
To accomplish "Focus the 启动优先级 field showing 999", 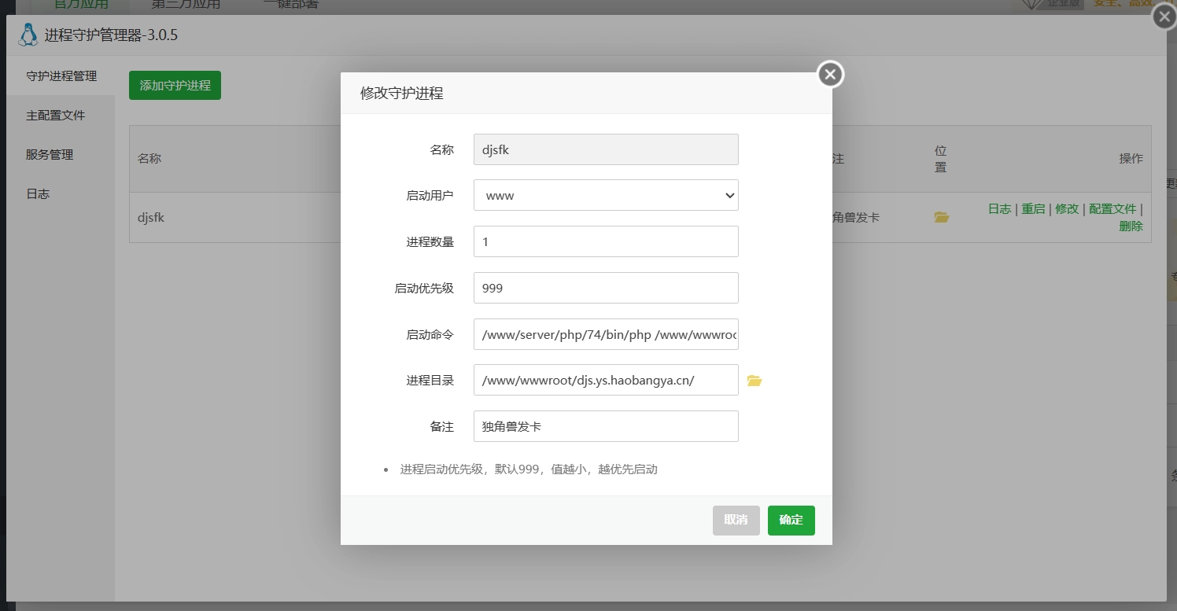I will pos(606,288).
